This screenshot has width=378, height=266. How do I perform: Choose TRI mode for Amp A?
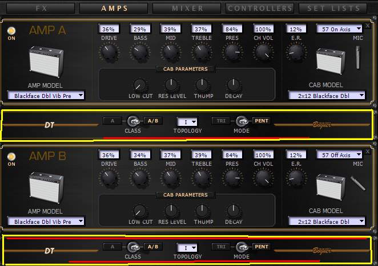coord(221,121)
